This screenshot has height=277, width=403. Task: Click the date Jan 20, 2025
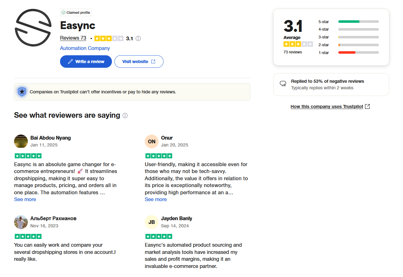coord(175,145)
